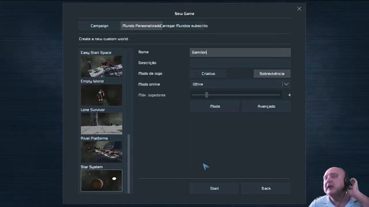
Task: Choose the Easy Start Space scenario thumbnail
Action: [101, 67]
